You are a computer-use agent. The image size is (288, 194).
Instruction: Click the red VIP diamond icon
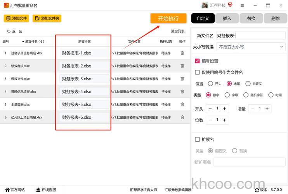point(230,5)
